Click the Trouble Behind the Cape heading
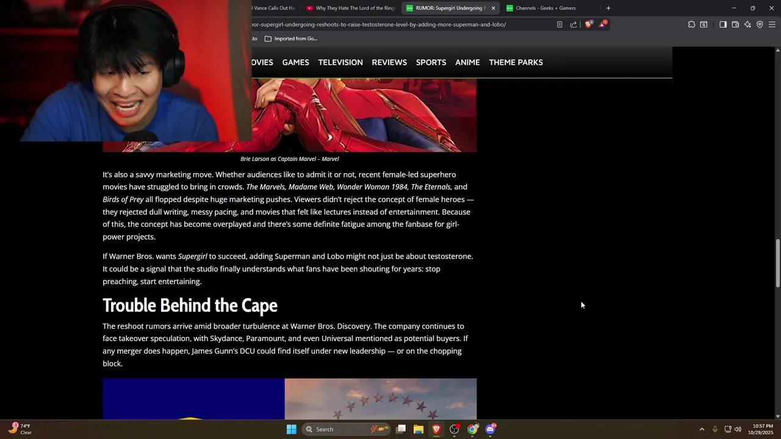Screen dimensions: 781x439 tap(190, 305)
